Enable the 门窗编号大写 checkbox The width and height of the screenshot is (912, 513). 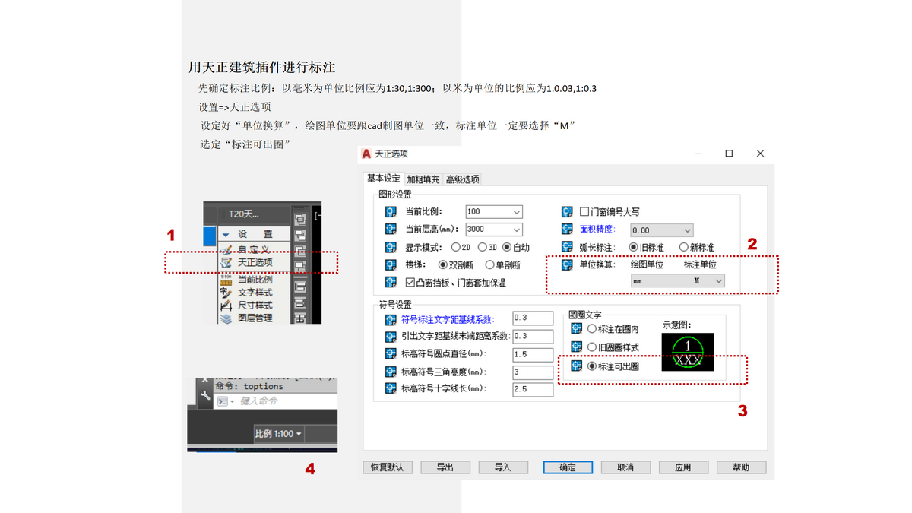(x=584, y=212)
